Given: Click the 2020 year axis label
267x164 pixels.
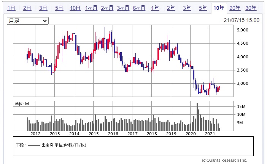Looking at the screenshot, I should [x=191, y=134].
